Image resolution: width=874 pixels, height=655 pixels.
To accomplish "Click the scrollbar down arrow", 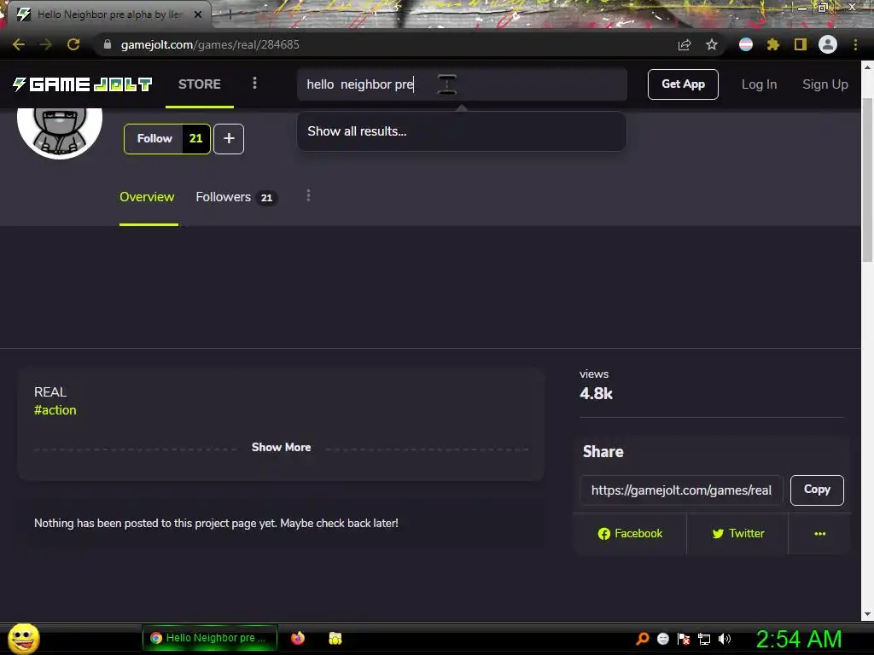I will (867, 614).
